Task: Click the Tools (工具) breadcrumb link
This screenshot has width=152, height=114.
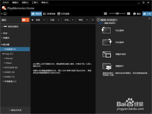Action: pyautogui.click(x=100, y=23)
